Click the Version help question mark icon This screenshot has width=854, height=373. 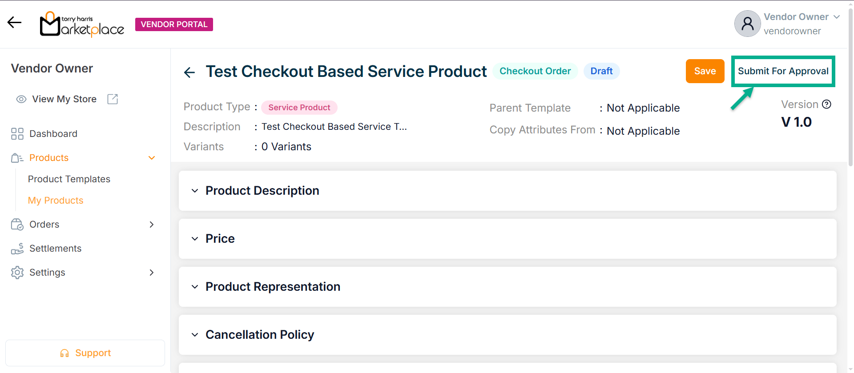coord(826,104)
